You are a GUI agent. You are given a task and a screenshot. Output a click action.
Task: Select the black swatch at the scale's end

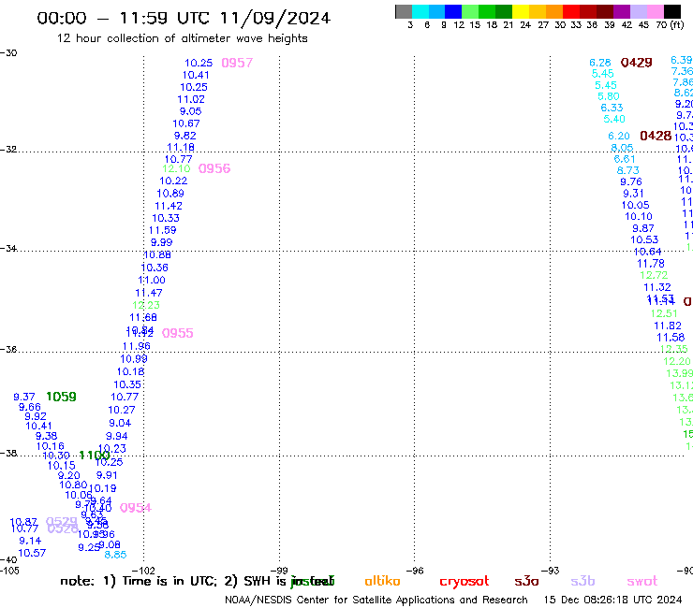pyautogui.click(x=671, y=11)
